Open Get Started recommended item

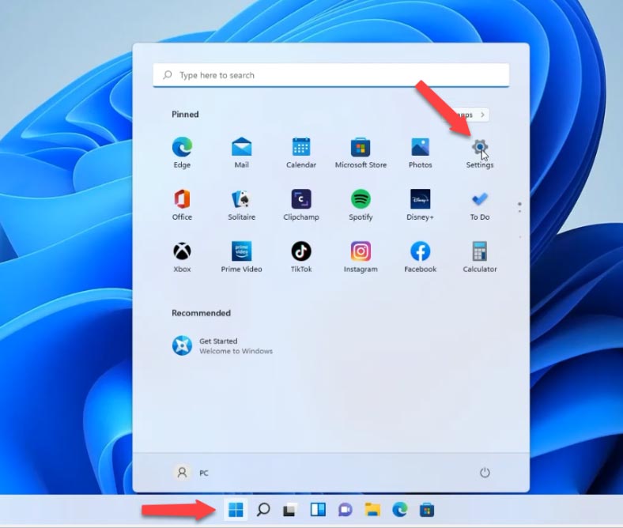[x=222, y=345]
